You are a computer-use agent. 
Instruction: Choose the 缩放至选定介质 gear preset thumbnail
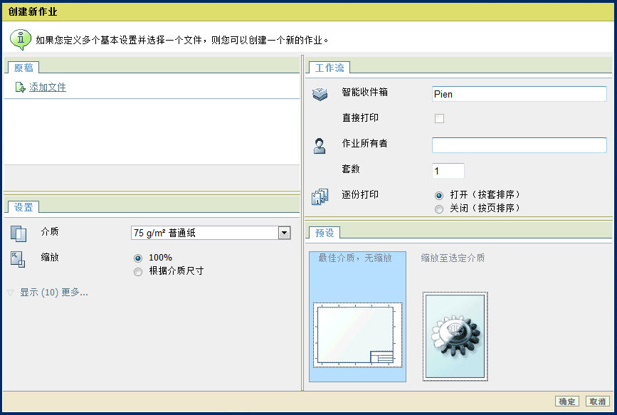pos(455,336)
